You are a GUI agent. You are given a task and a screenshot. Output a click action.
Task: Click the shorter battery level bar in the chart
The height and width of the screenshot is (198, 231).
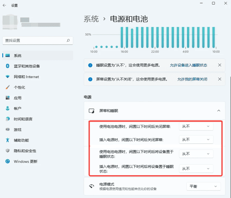pos(132,38)
